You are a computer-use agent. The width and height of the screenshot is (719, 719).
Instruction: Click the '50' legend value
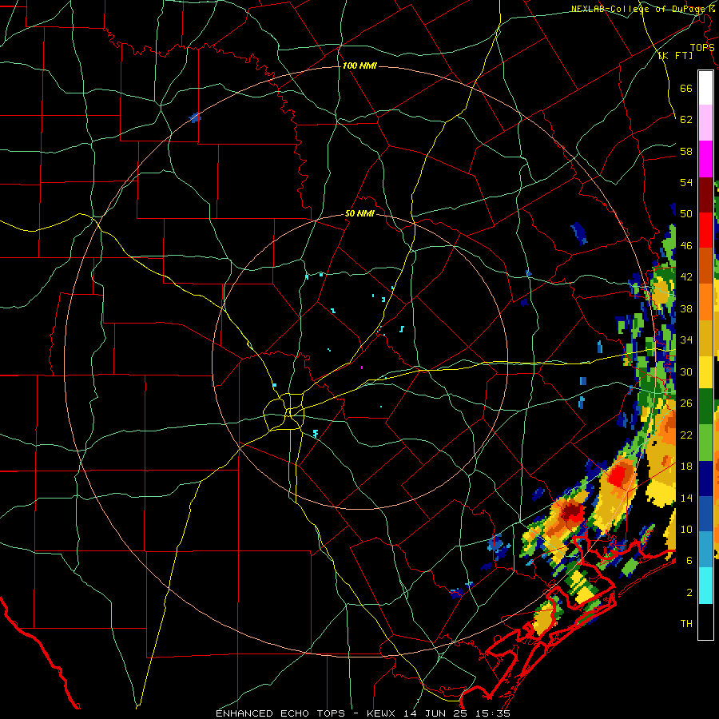(686, 214)
